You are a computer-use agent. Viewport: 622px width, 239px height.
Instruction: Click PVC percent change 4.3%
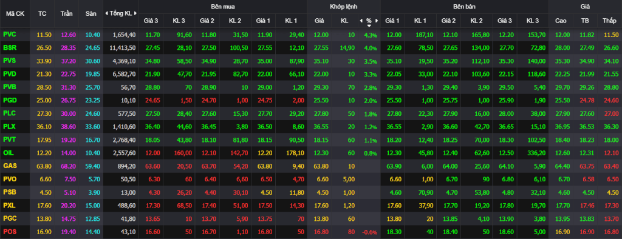point(370,35)
